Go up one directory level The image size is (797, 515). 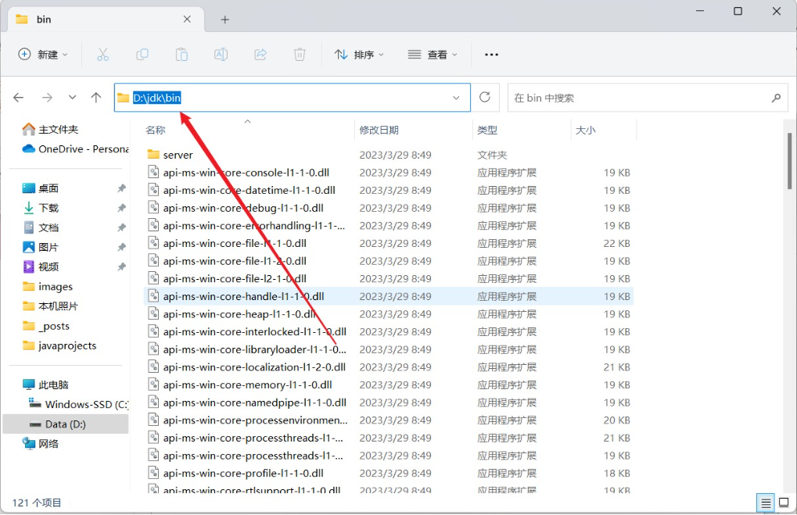(96, 98)
